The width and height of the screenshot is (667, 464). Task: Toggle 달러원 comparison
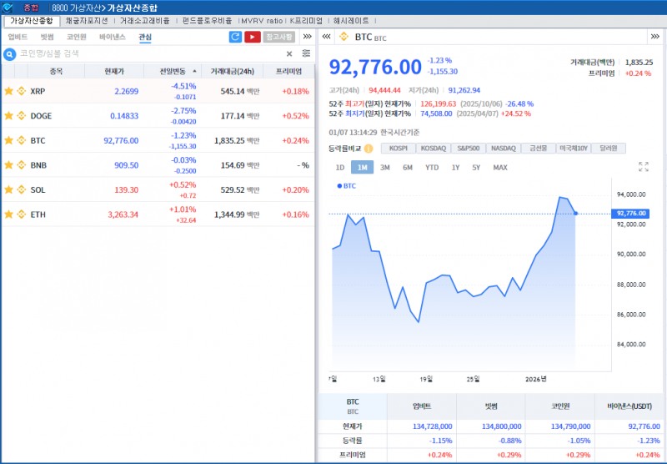609,149
